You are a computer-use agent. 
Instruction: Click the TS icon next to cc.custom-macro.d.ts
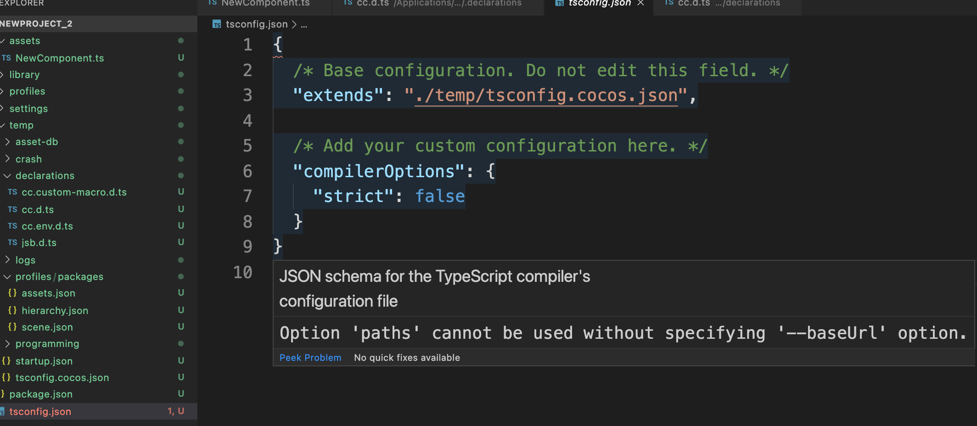click(12, 192)
